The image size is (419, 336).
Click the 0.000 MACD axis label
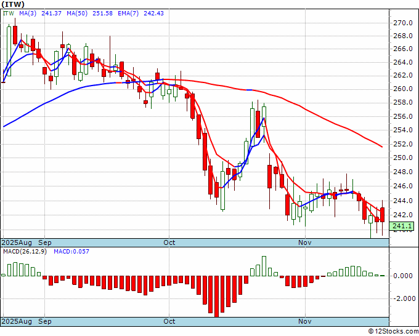pyautogui.click(x=403, y=276)
